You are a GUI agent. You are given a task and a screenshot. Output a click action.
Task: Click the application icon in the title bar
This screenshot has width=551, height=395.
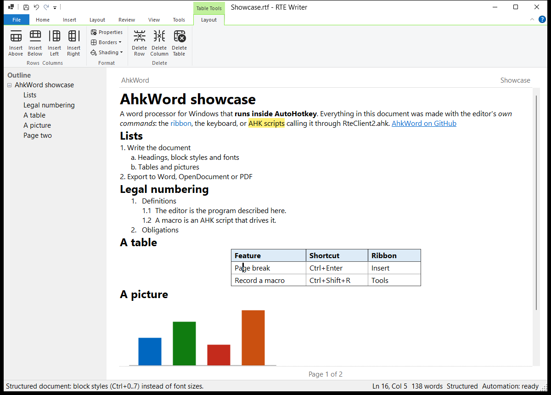[x=11, y=7]
